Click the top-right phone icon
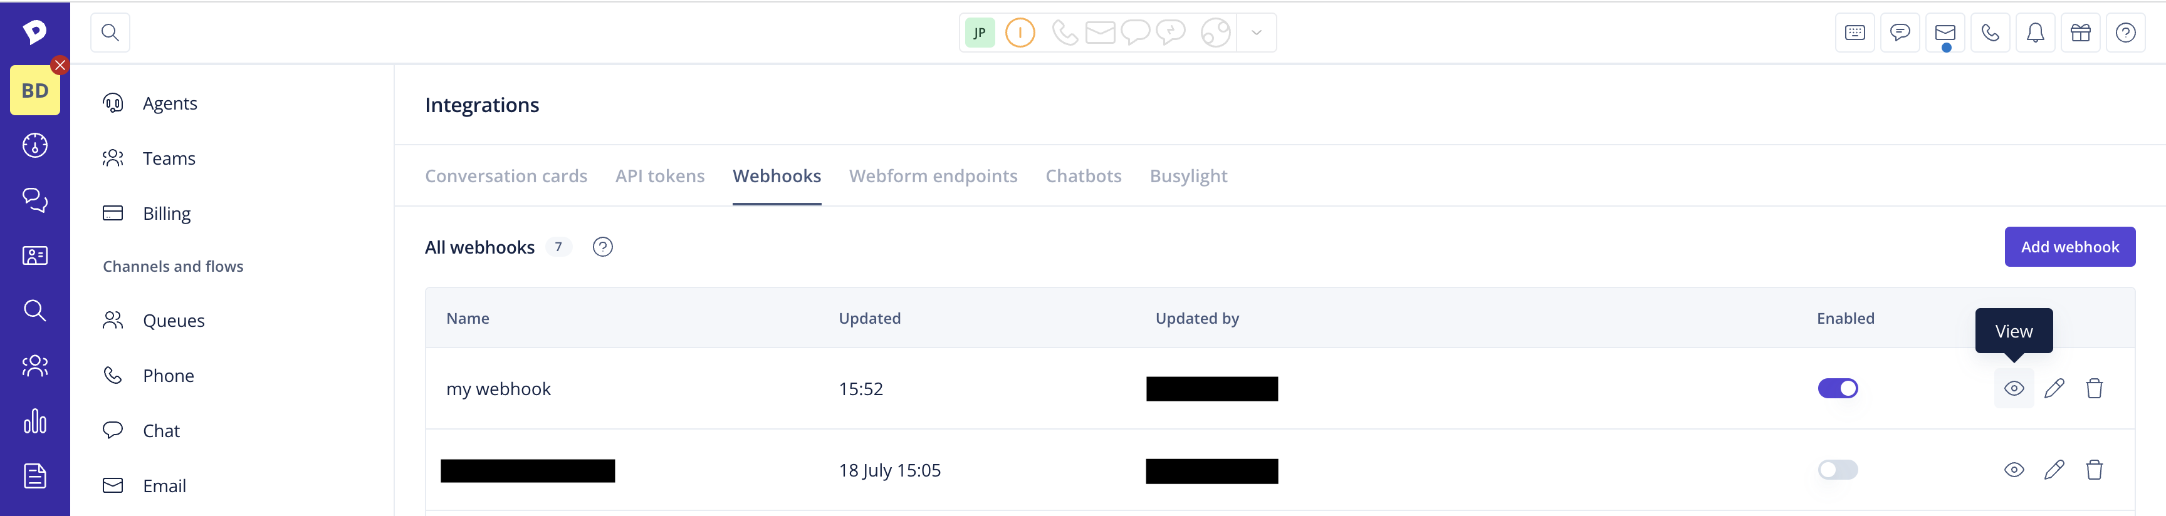Viewport: 2166px width, 516px height. [x=1989, y=33]
